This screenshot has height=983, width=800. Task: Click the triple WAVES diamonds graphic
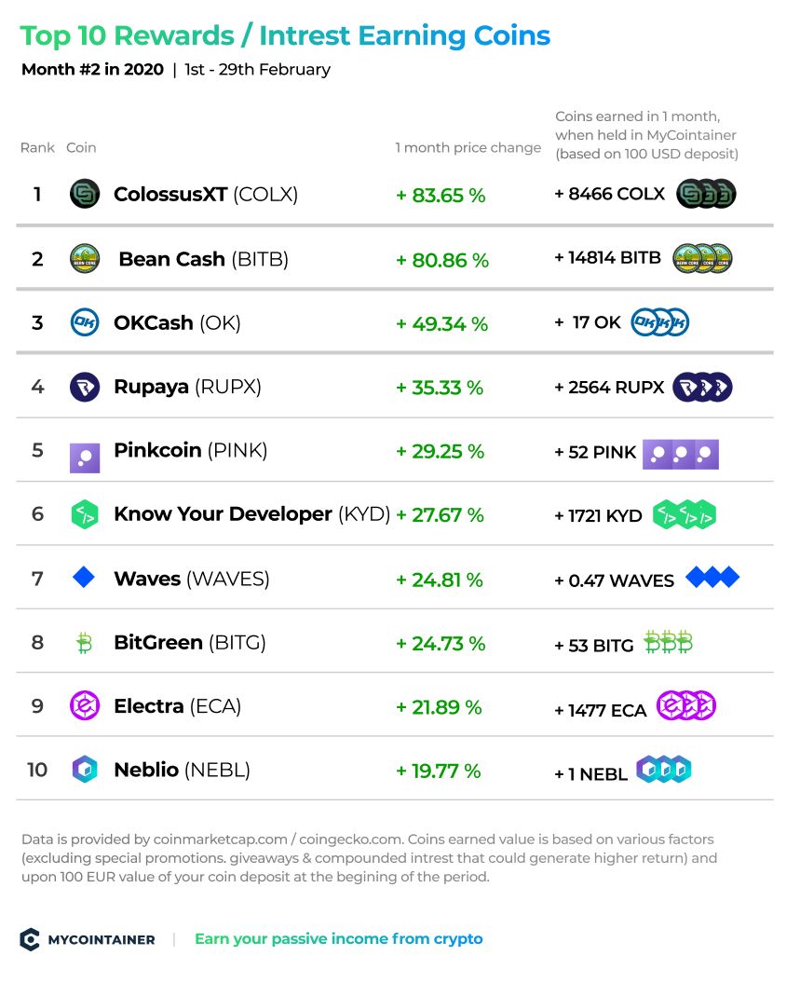(712, 577)
